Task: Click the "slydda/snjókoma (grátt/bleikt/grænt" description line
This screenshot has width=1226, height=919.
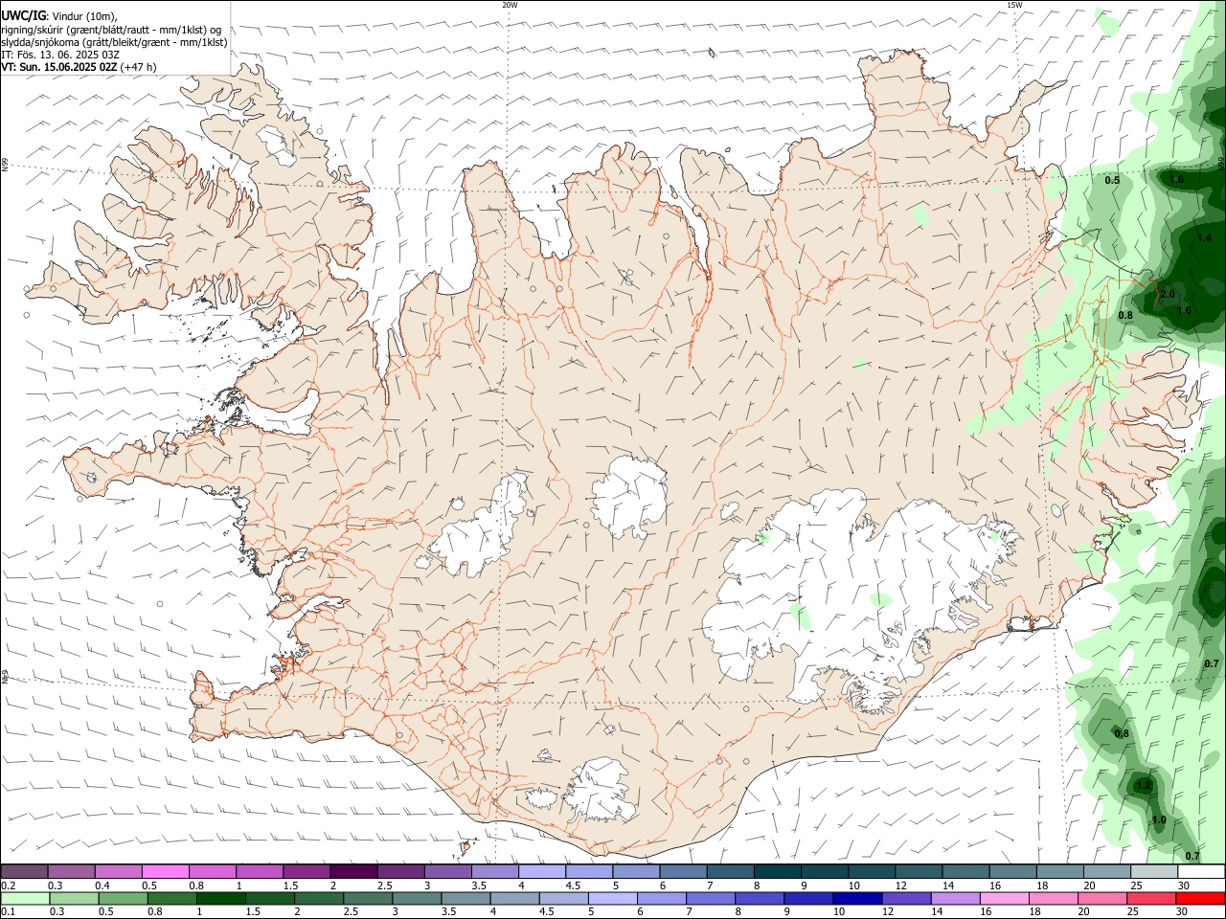Action: pyautogui.click(x=114, y=42)
